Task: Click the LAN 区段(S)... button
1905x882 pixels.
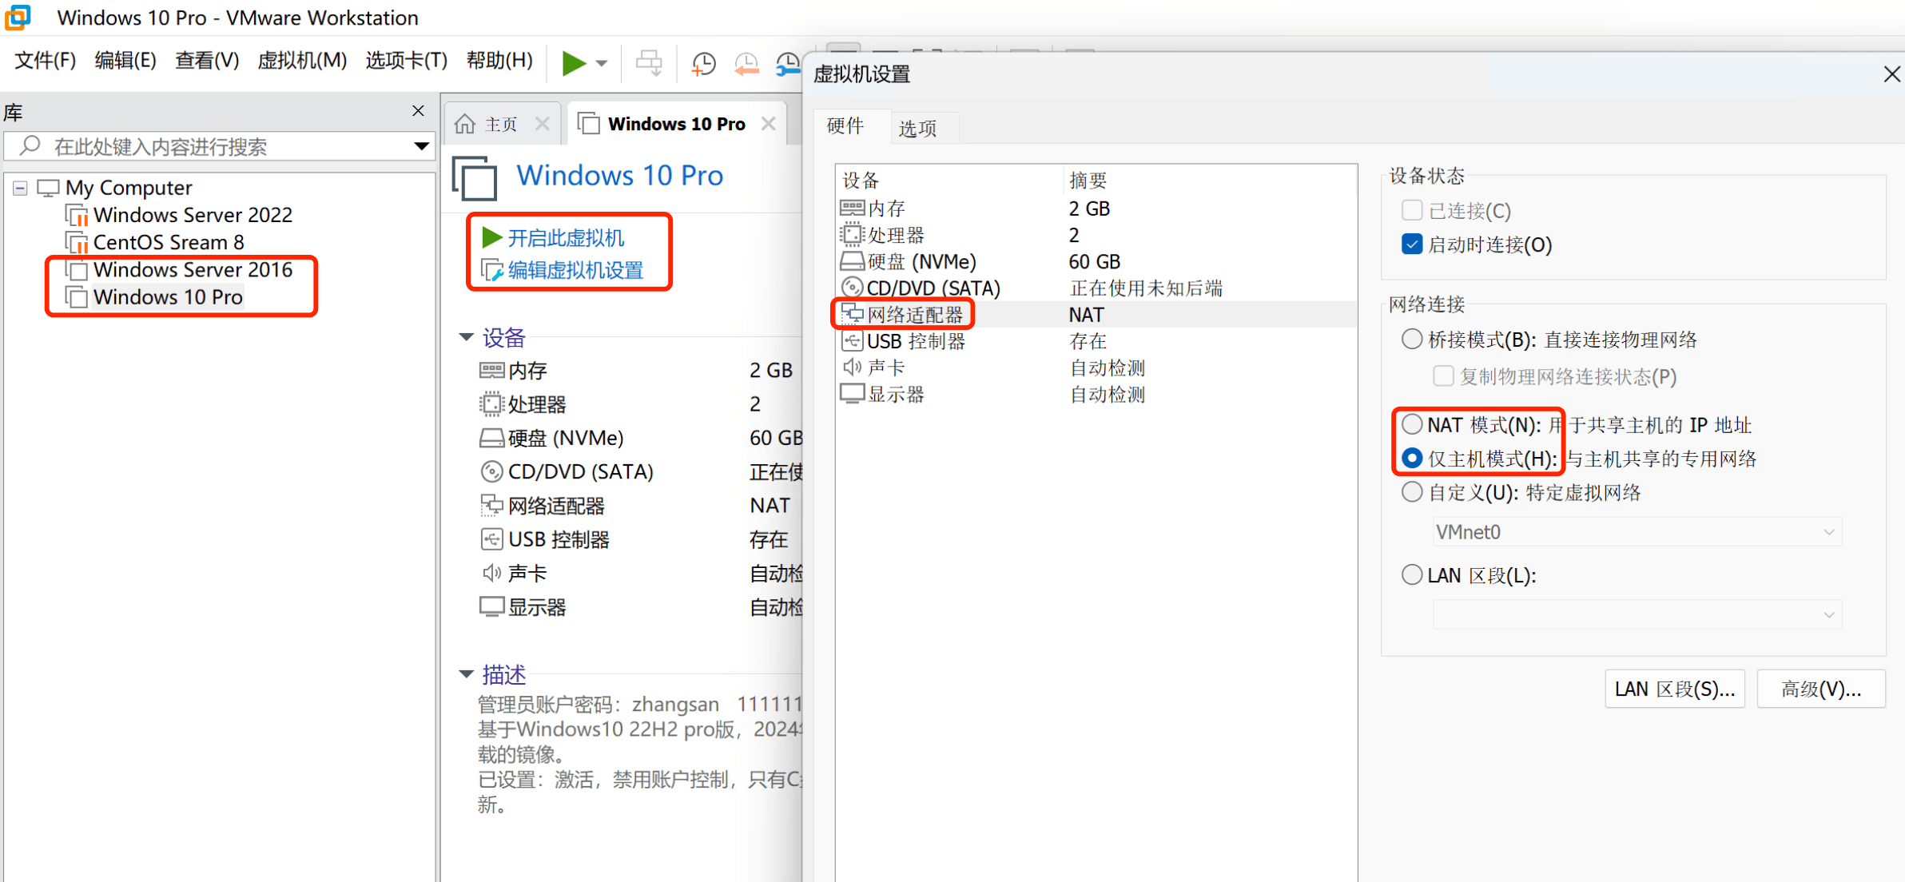Action: click(1675, 689)
